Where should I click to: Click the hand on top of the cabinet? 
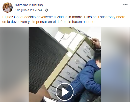(96, 43)
